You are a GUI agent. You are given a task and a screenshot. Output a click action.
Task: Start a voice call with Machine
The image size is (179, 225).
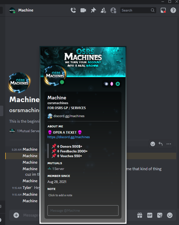73,10
